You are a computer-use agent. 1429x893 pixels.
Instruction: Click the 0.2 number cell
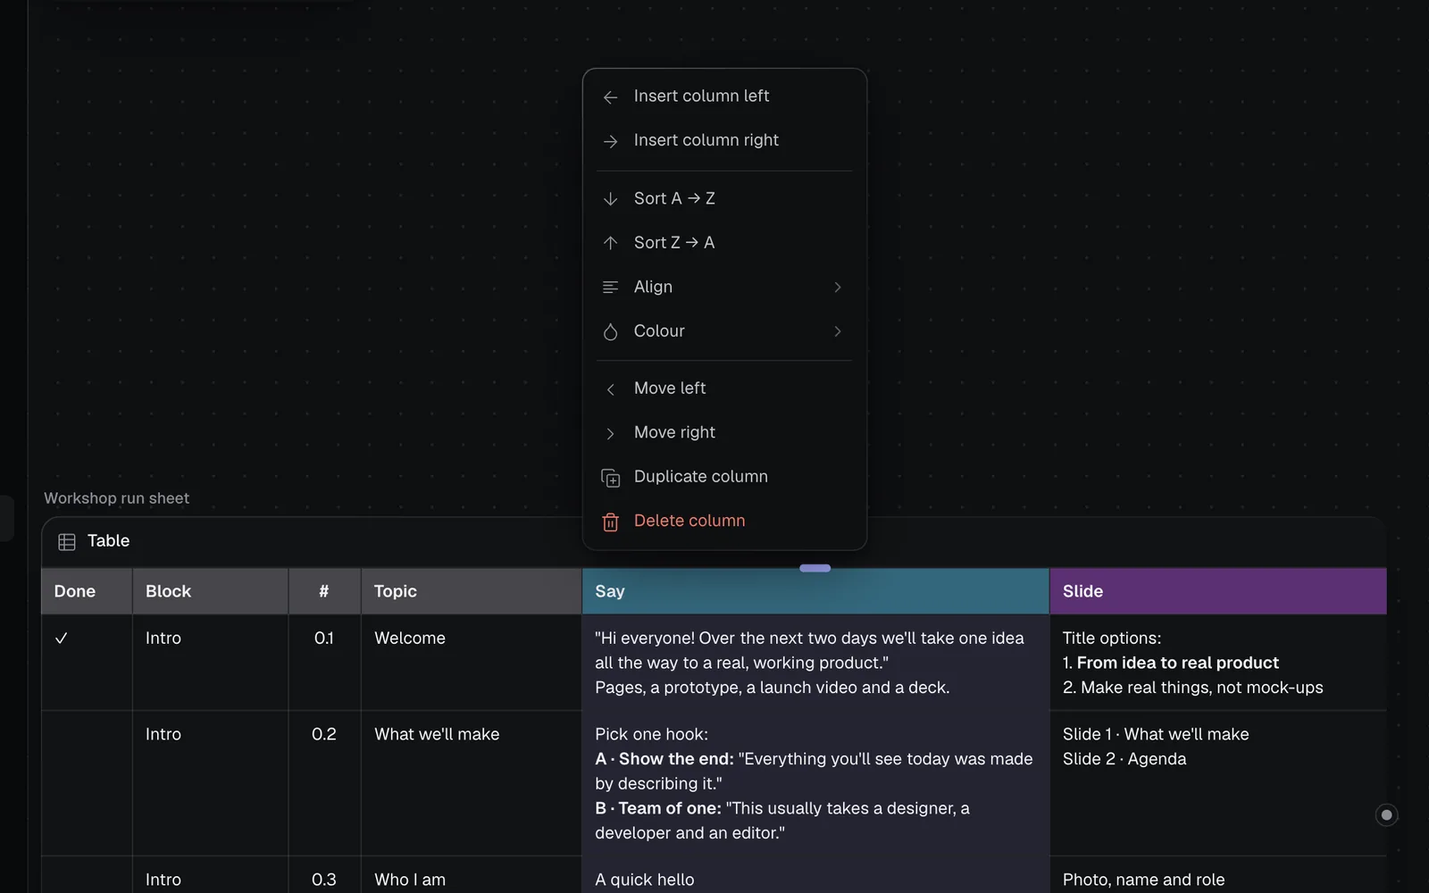coord(324,783)
